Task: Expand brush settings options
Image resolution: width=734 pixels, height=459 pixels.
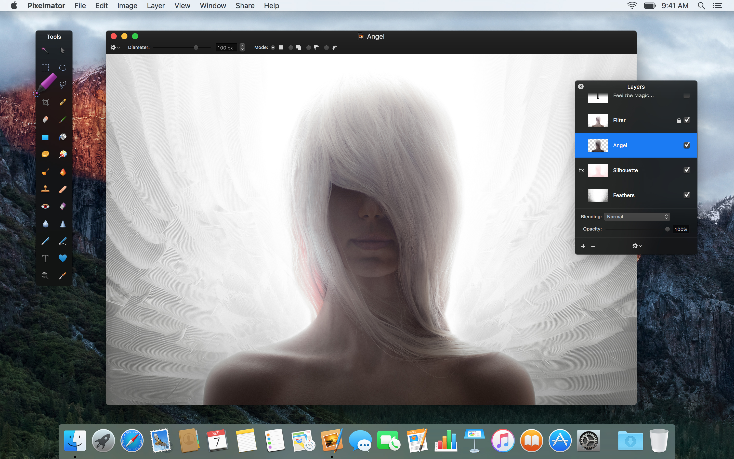Action: 115,48
